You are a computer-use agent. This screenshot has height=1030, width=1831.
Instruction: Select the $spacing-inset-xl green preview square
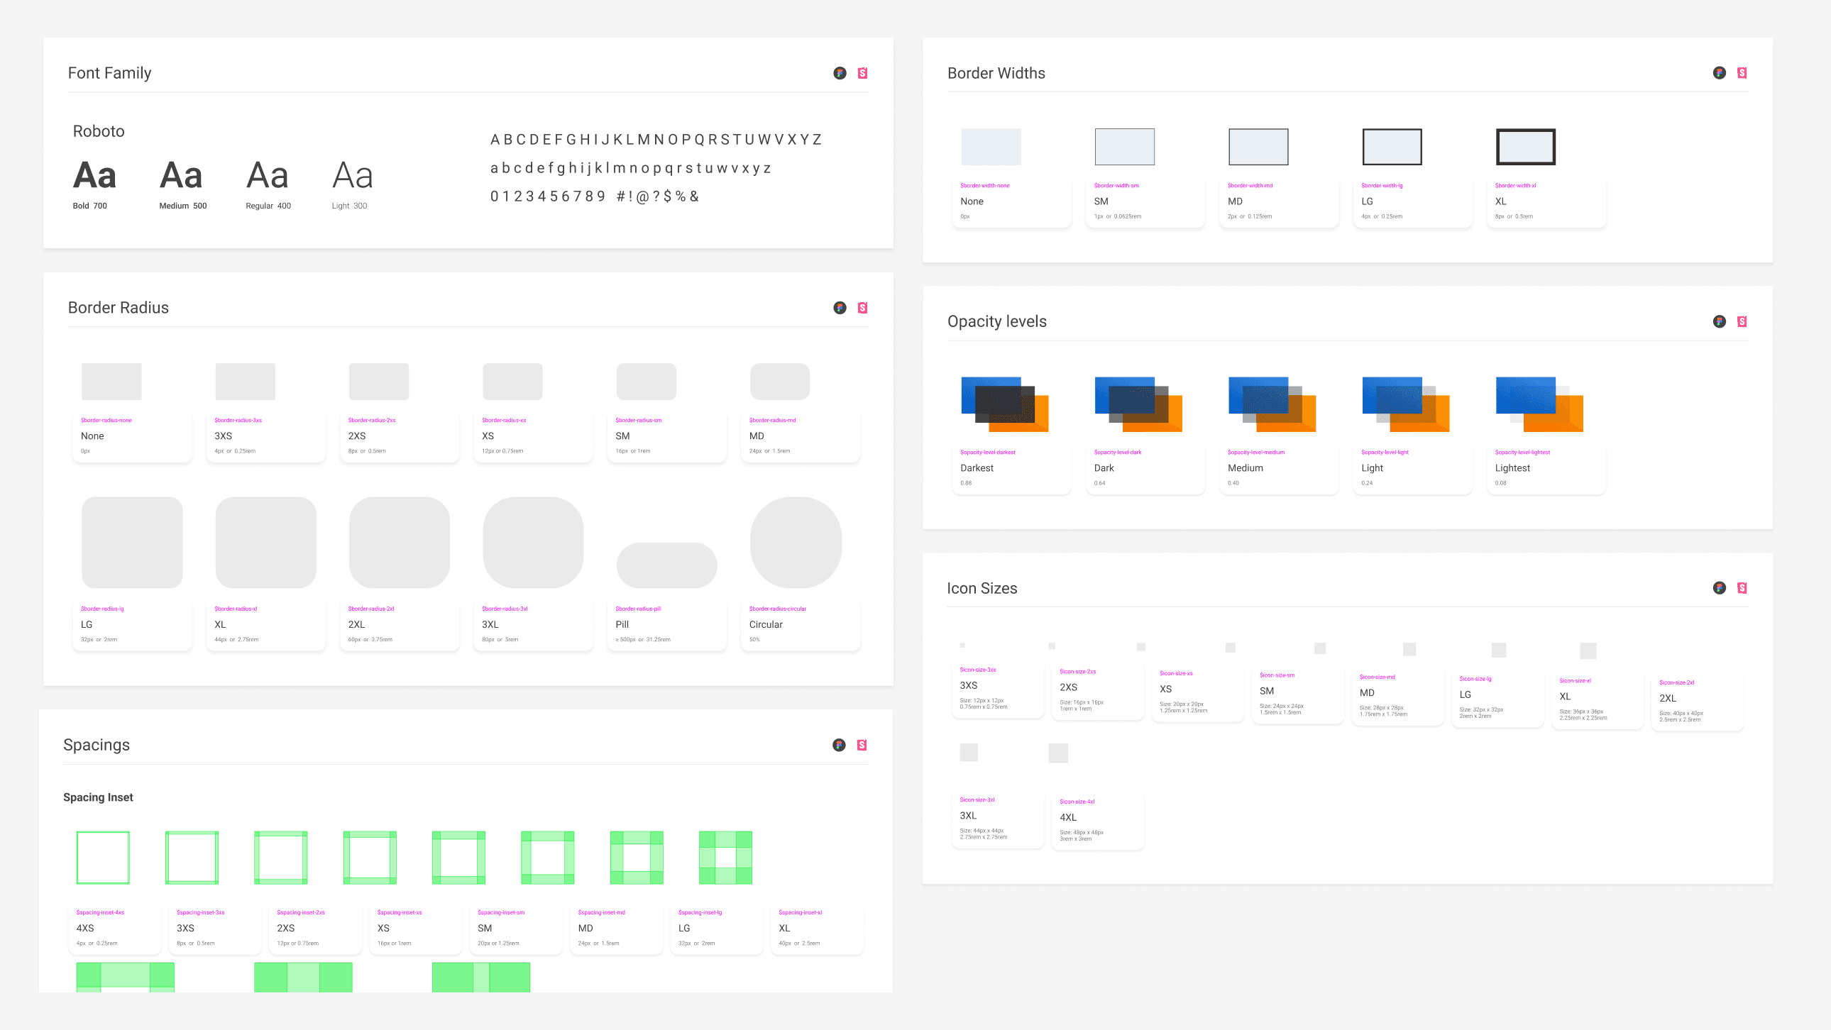[726, 858]
